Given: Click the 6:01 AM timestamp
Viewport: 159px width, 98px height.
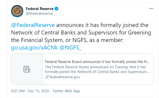Looking at the screenshot, I should [18, 91].
